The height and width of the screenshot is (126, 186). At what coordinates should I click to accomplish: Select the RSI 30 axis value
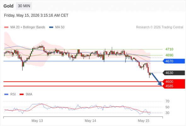pos(167,113)
